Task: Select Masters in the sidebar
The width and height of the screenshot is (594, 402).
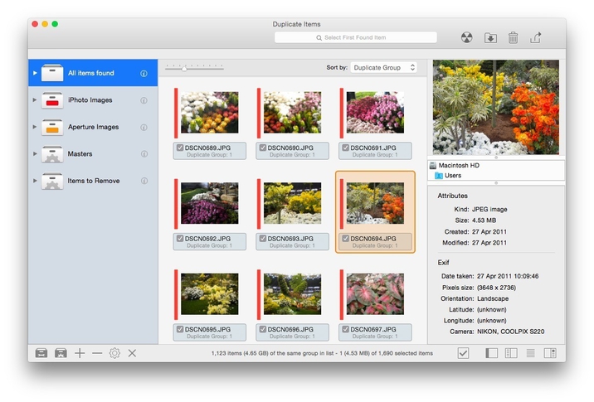Action: pos(80,154)
